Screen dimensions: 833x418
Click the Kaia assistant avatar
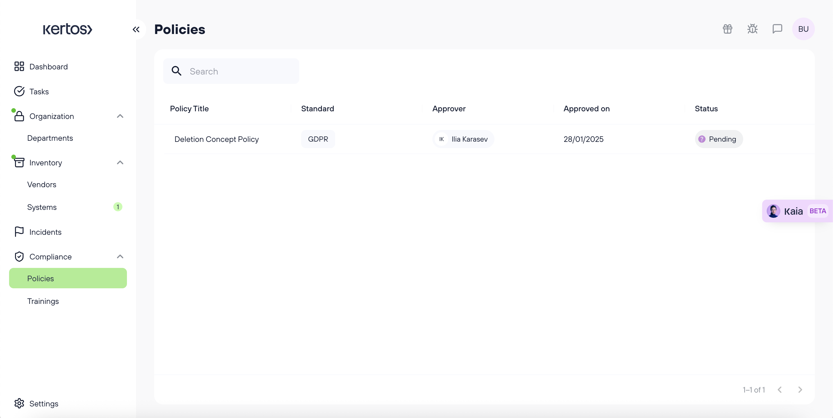(773, 211)
